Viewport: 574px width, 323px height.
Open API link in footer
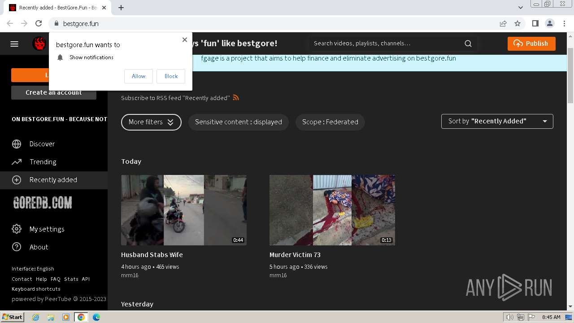pyautogui.click(x=86, y=279)
